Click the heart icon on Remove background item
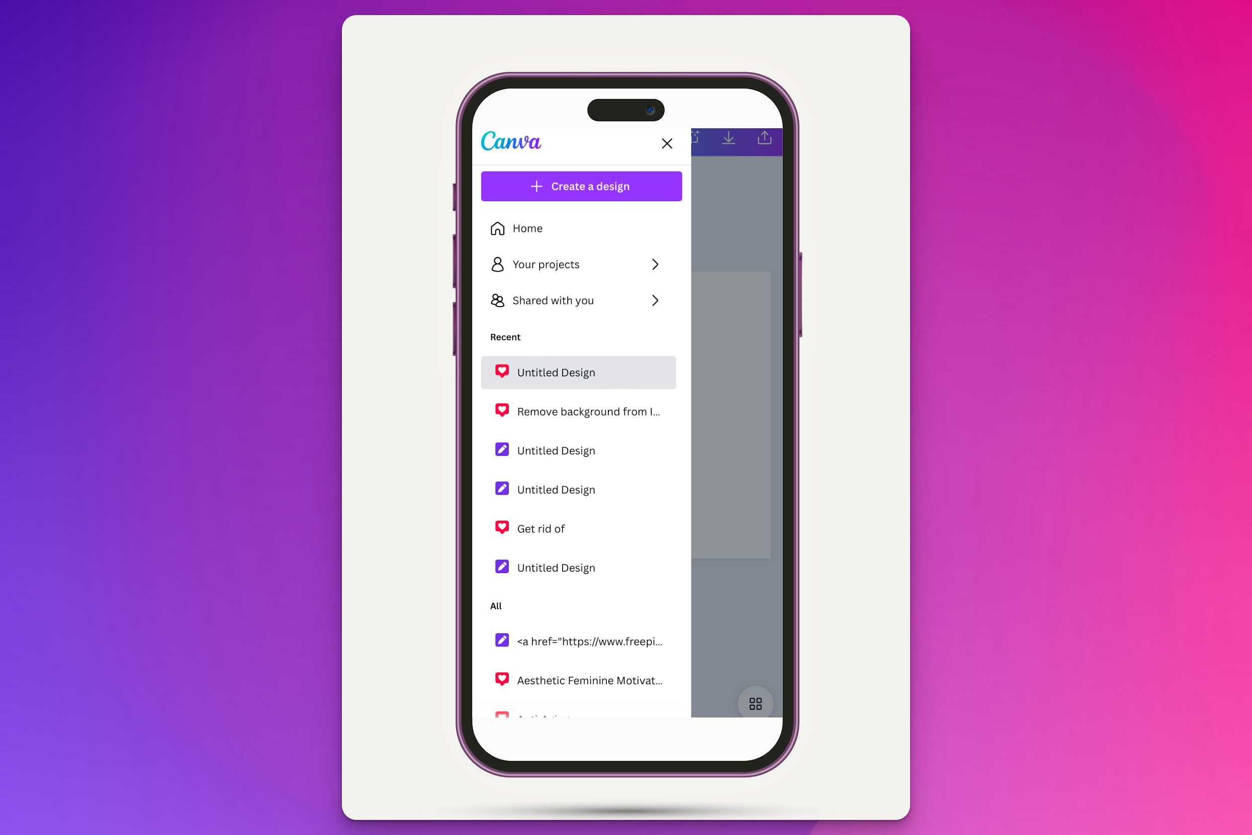Screen dimensions: 1252x835 [502, 411]
